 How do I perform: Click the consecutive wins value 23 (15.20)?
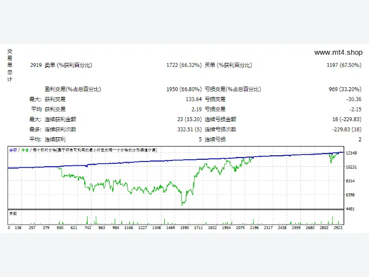190,119
